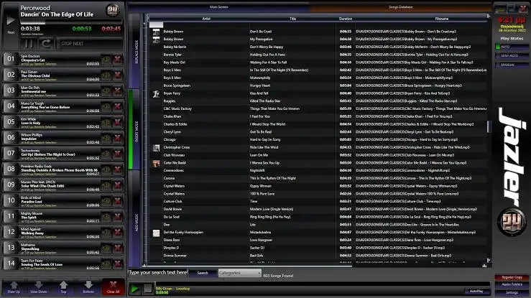Delete Skywalking from slot 13
This screenshot has height=298, width=531.
pyautogui.click(x=118, y=248)
